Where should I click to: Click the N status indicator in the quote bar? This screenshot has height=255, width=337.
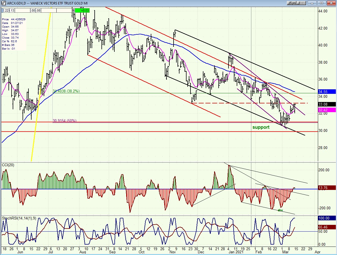pos(73,10)
